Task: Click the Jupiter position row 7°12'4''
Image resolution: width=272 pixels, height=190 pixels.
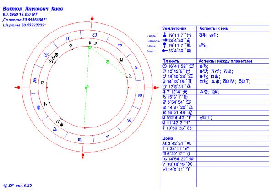Action: 175,92
